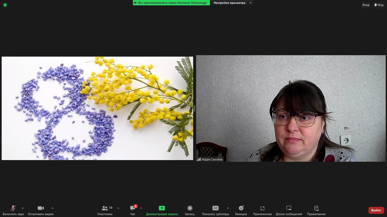Select Надія Смоліна video tile

(291, 108)
